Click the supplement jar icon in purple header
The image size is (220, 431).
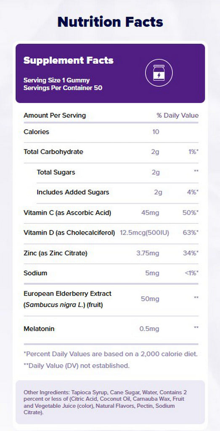tap(159, 73)
